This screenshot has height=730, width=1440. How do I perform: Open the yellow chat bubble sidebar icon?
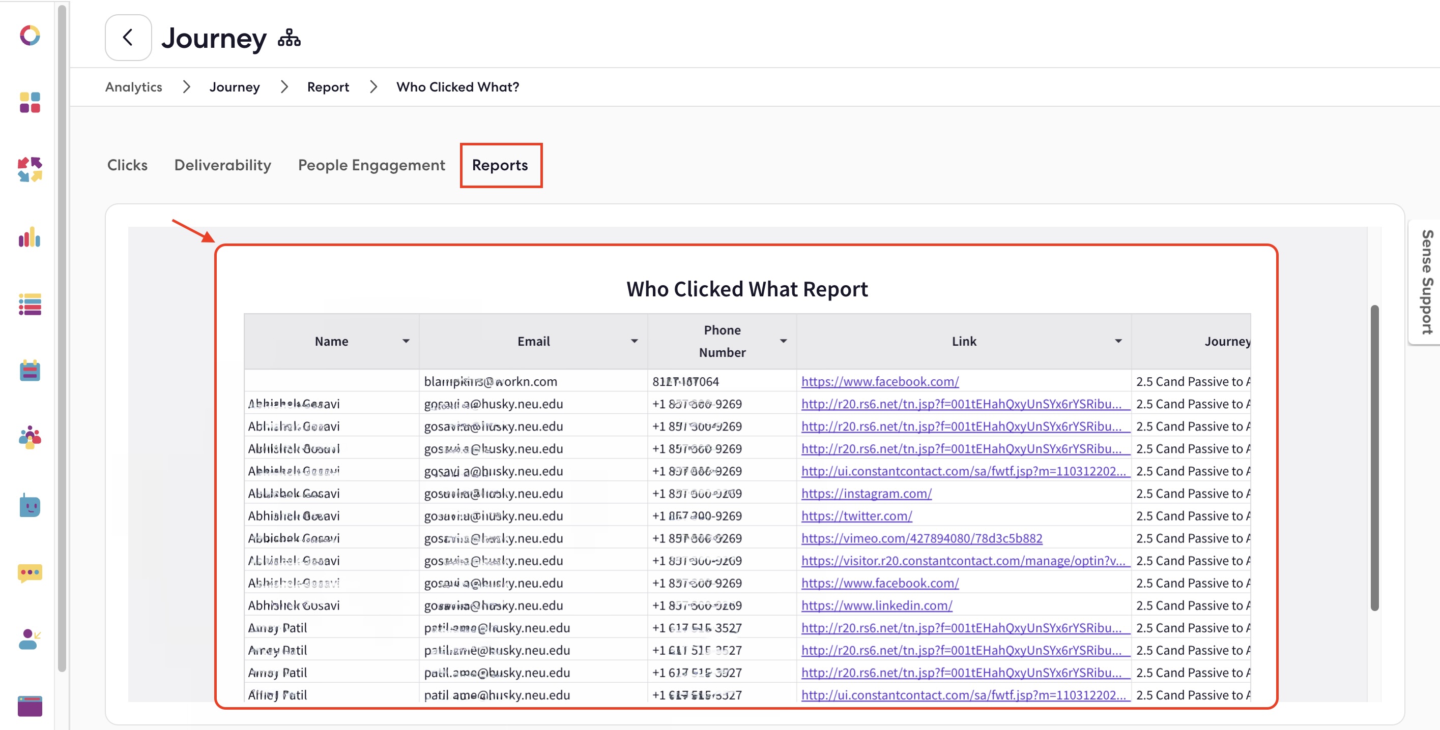pos(30,573)
